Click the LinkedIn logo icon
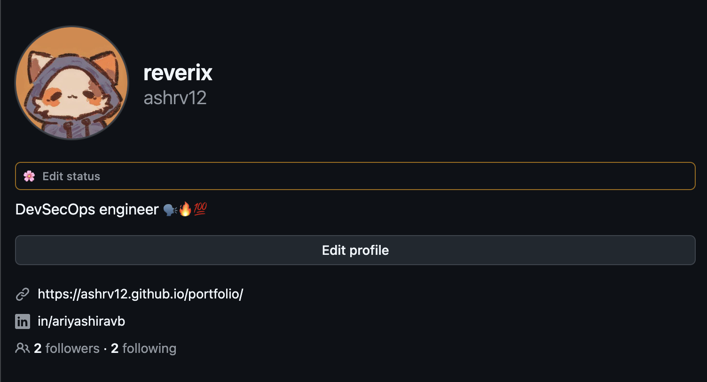707x382 pixels. click(23, 321)
